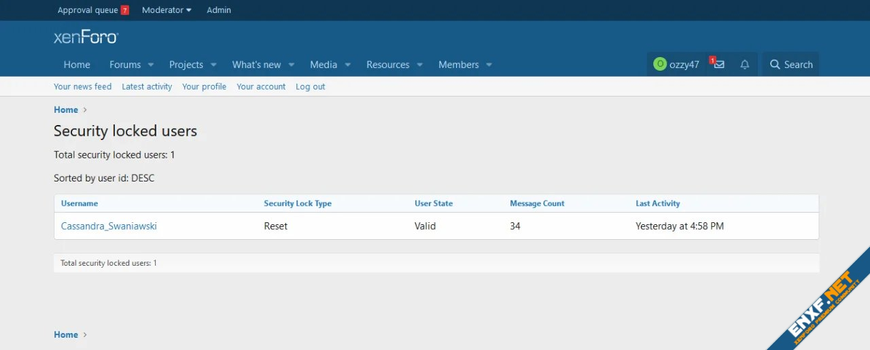
Task: Open Cassandra_Swaniawski user profile
Action: click(x=109, y=226)
